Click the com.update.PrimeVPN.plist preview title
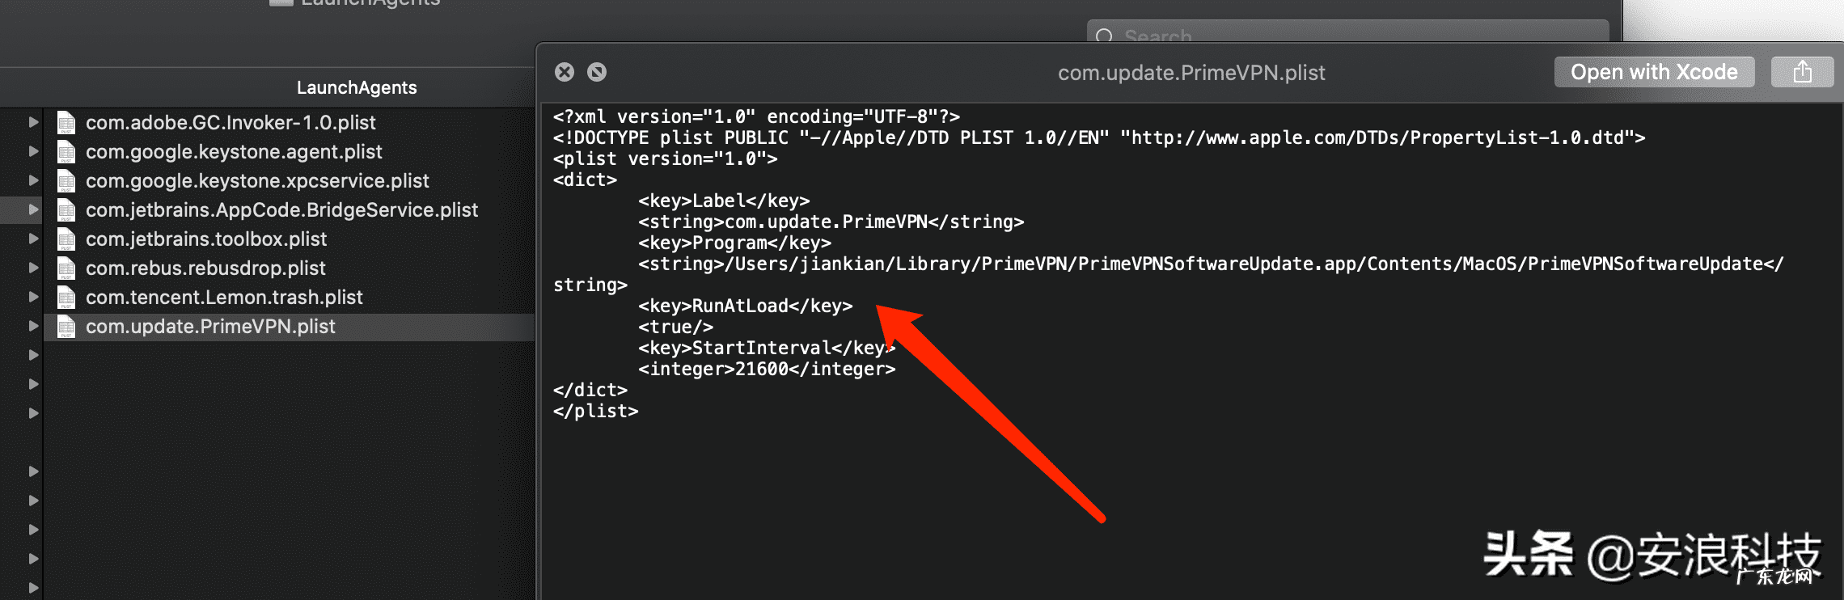The width and height of the screenshot is (1844, 600). tap(1191, 73)
